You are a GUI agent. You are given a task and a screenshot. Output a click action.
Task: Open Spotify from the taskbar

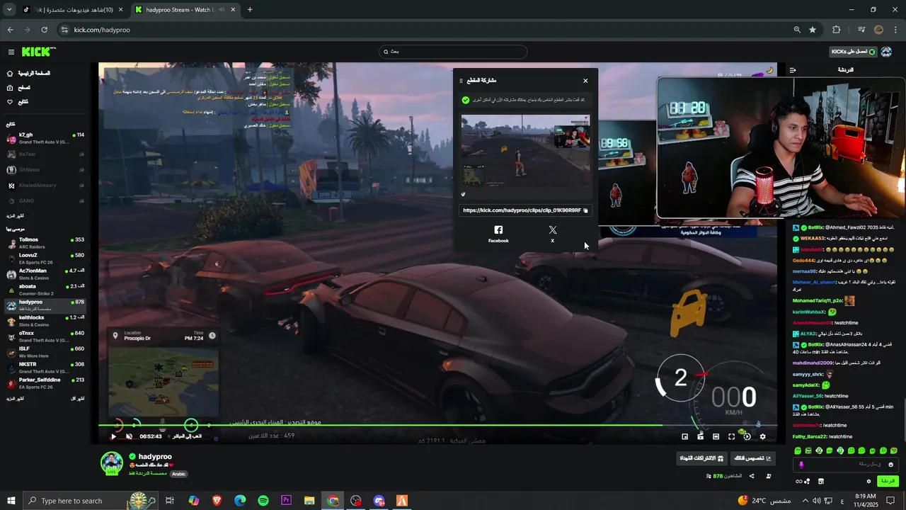[263, 501]
